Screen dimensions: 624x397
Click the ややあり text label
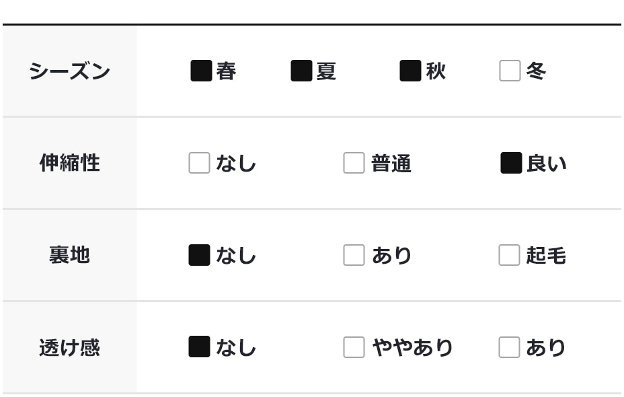coord(412,348)
